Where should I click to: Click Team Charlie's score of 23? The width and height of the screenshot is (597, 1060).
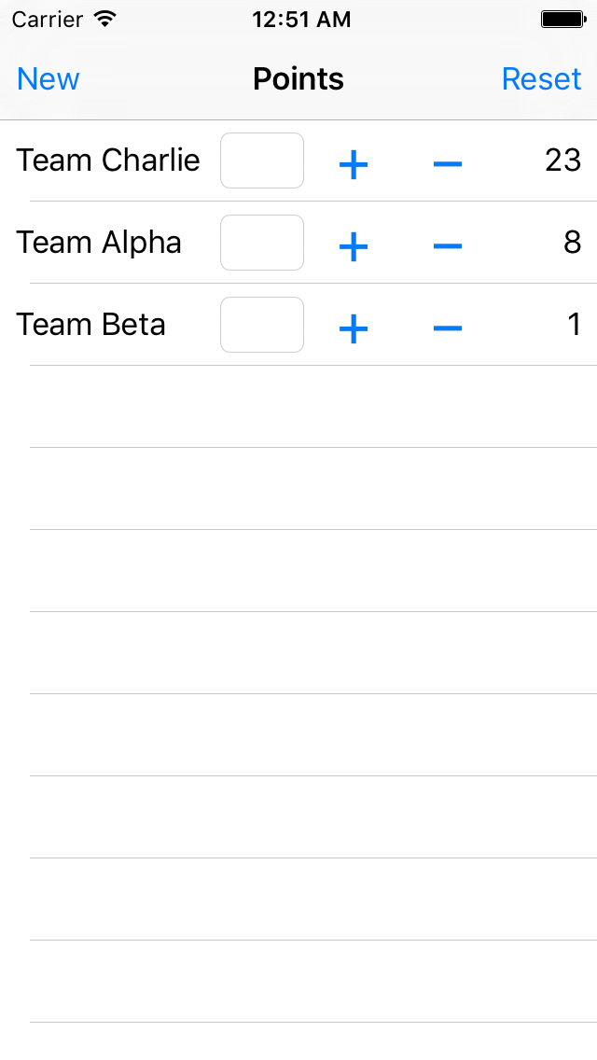point(562,160)
